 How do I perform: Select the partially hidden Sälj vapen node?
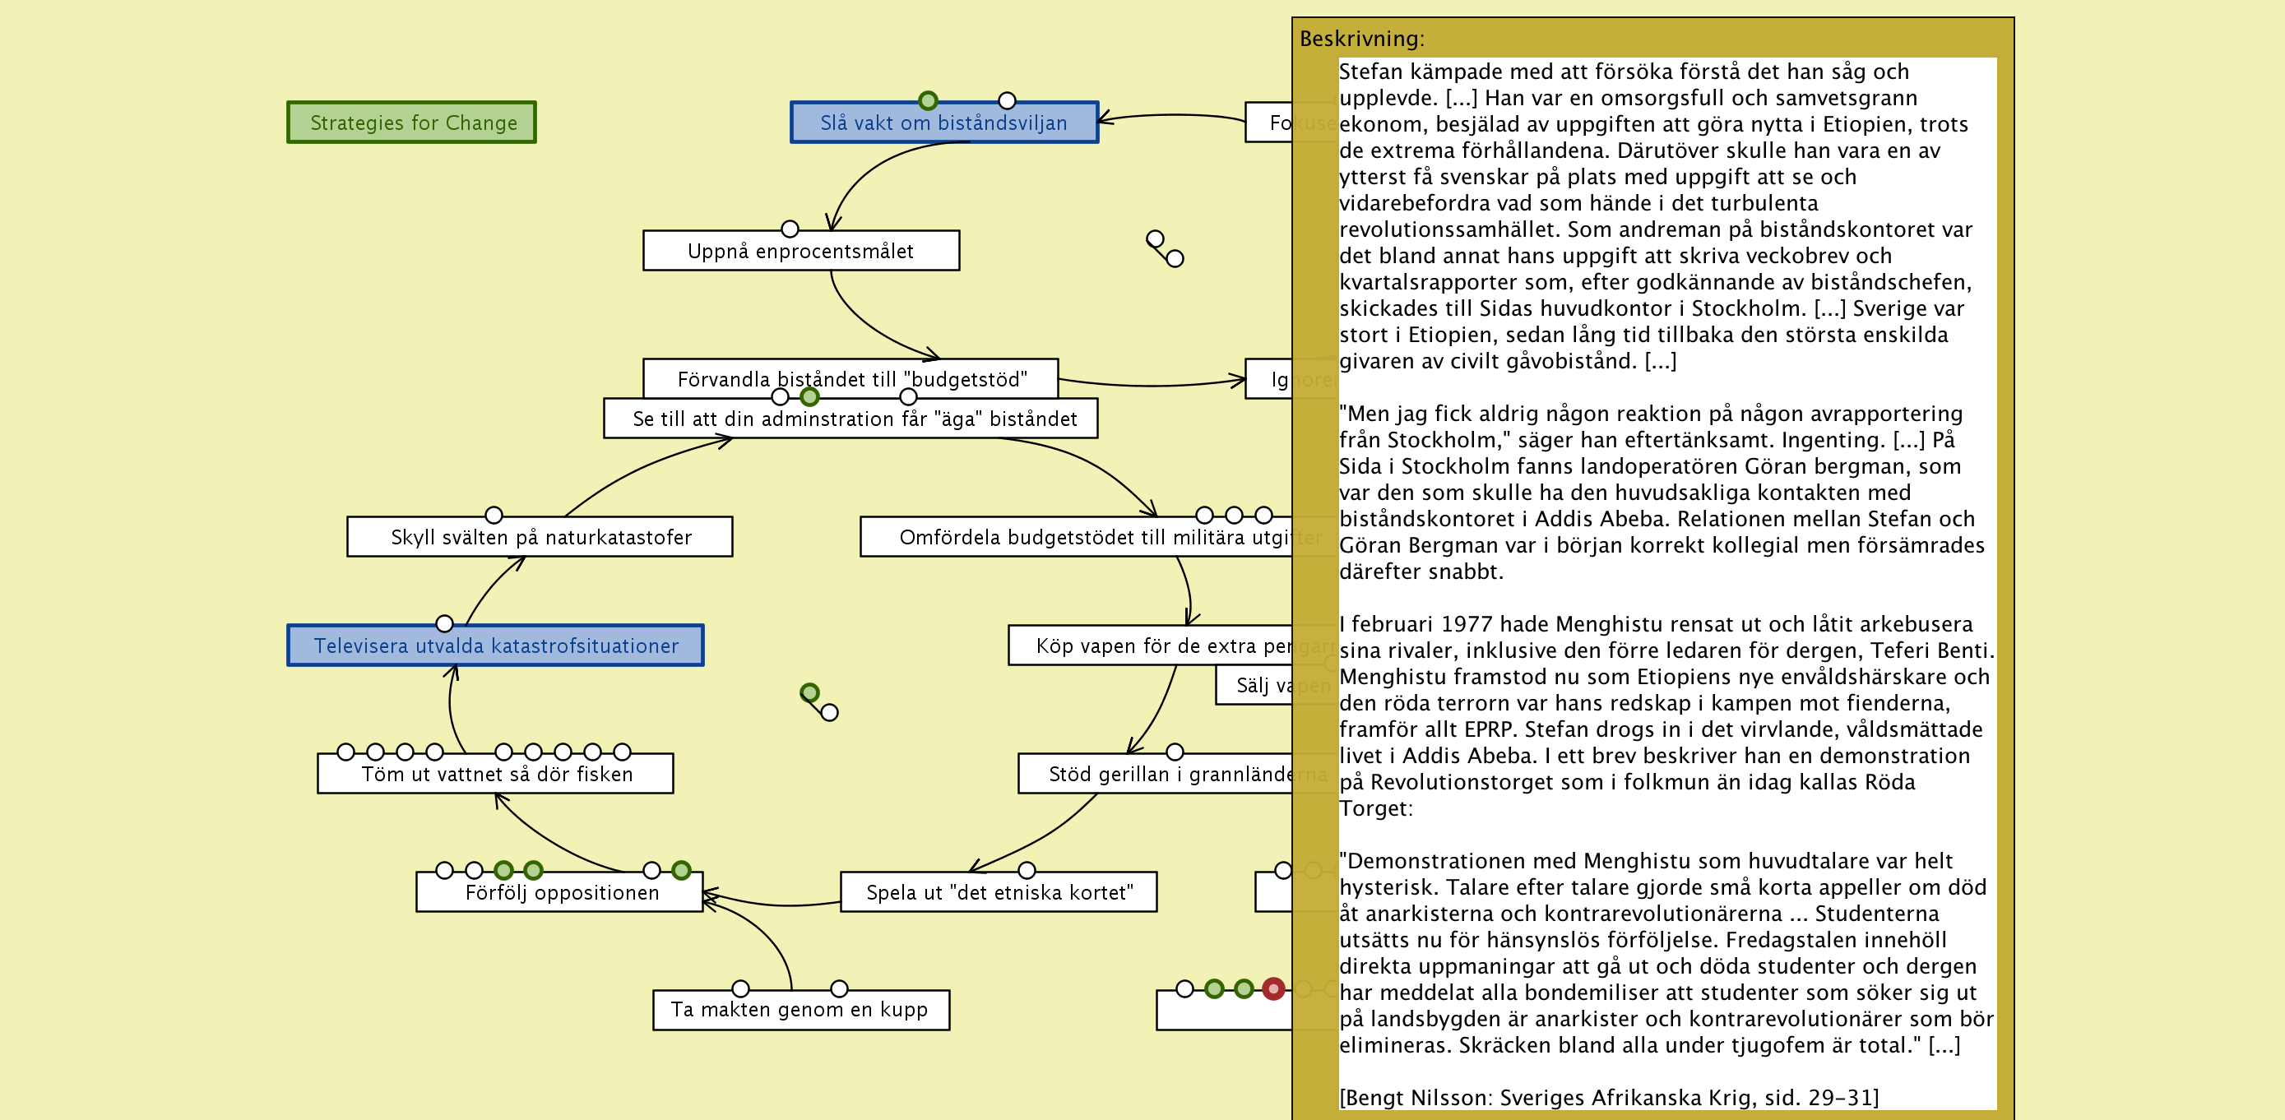tap(1254, 686)
